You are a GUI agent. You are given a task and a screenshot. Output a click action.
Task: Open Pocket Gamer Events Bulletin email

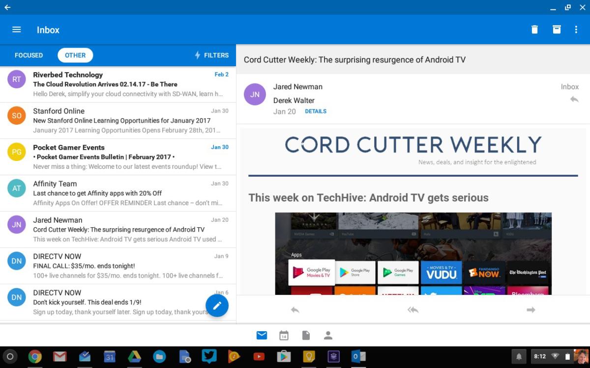(x=118, y=157)
